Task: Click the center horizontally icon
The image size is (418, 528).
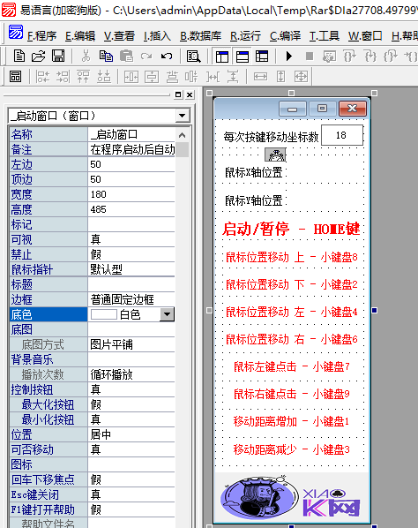Action: [x=131, y=77]
